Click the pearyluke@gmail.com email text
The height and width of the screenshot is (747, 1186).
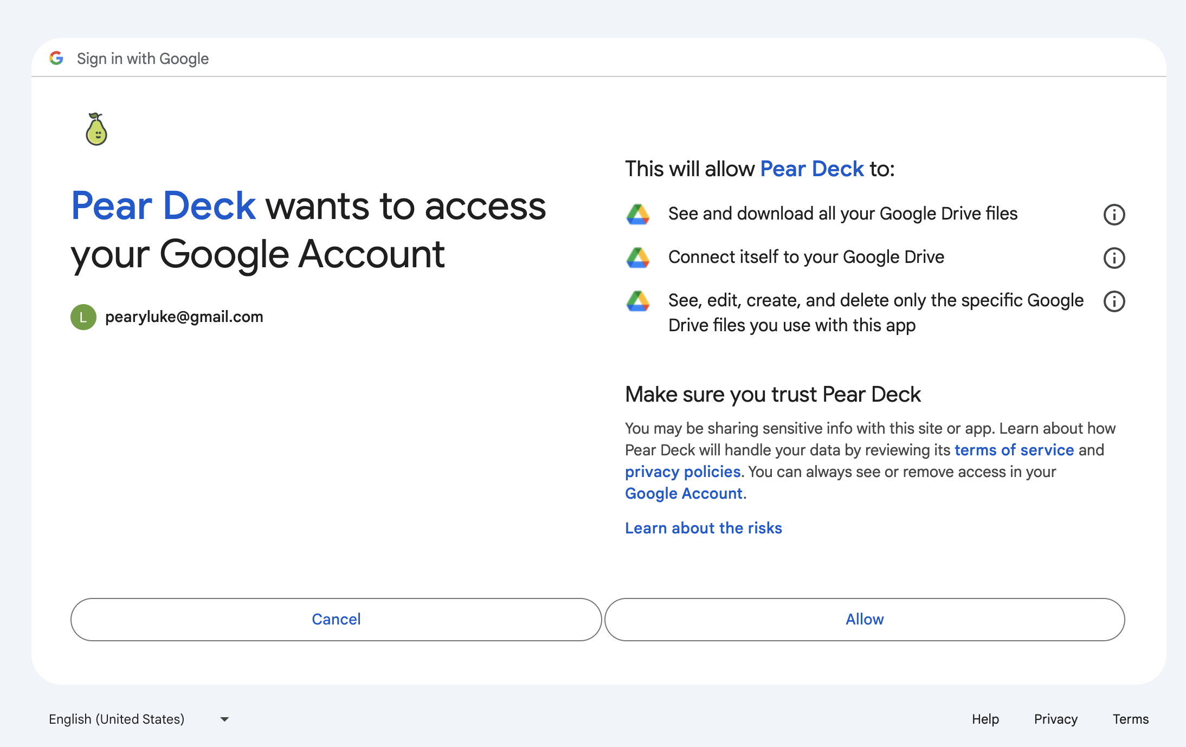[184, 317]
